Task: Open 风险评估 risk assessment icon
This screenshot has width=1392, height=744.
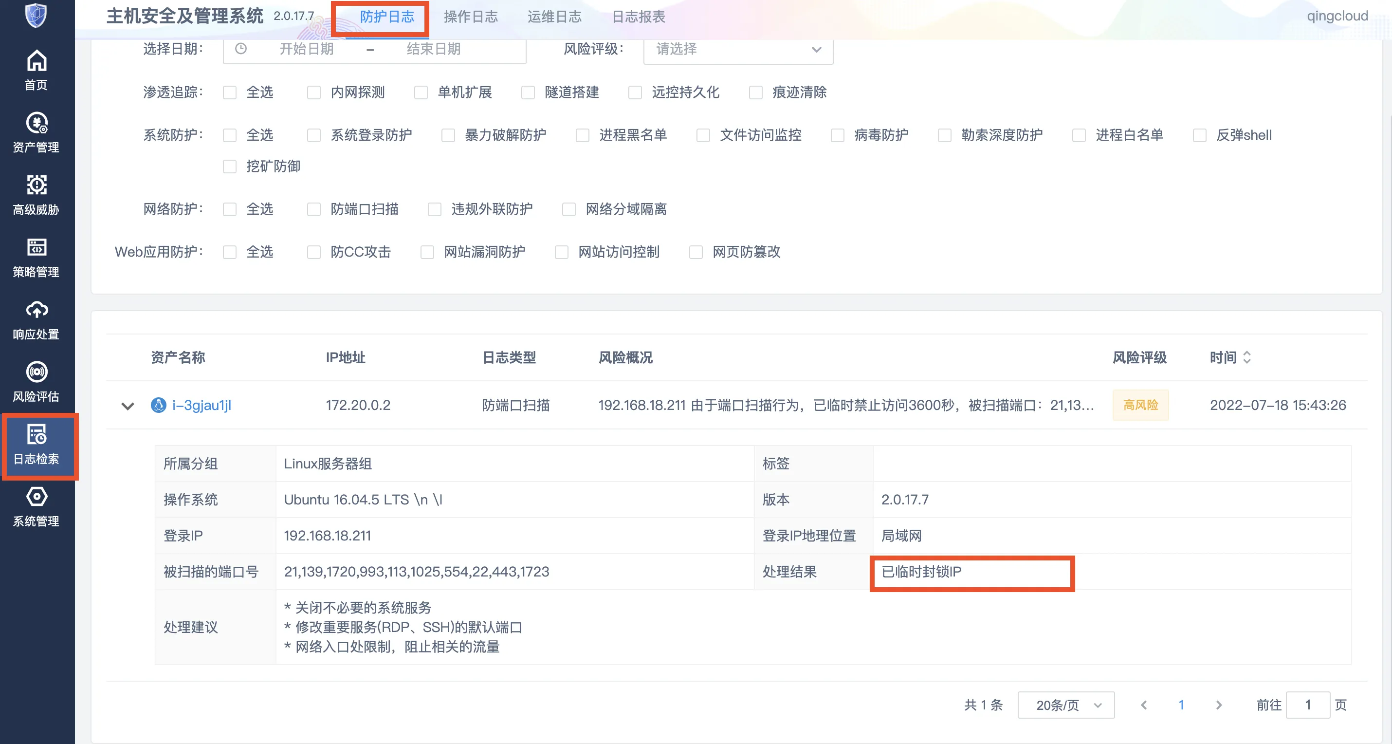Action: point(36,372)
